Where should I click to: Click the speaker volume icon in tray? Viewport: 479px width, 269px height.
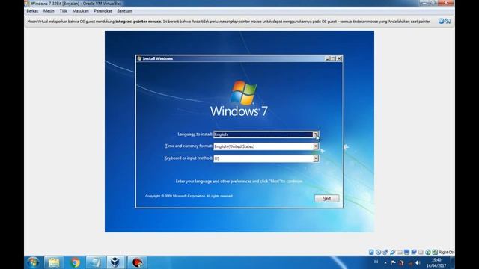(418, 262)
